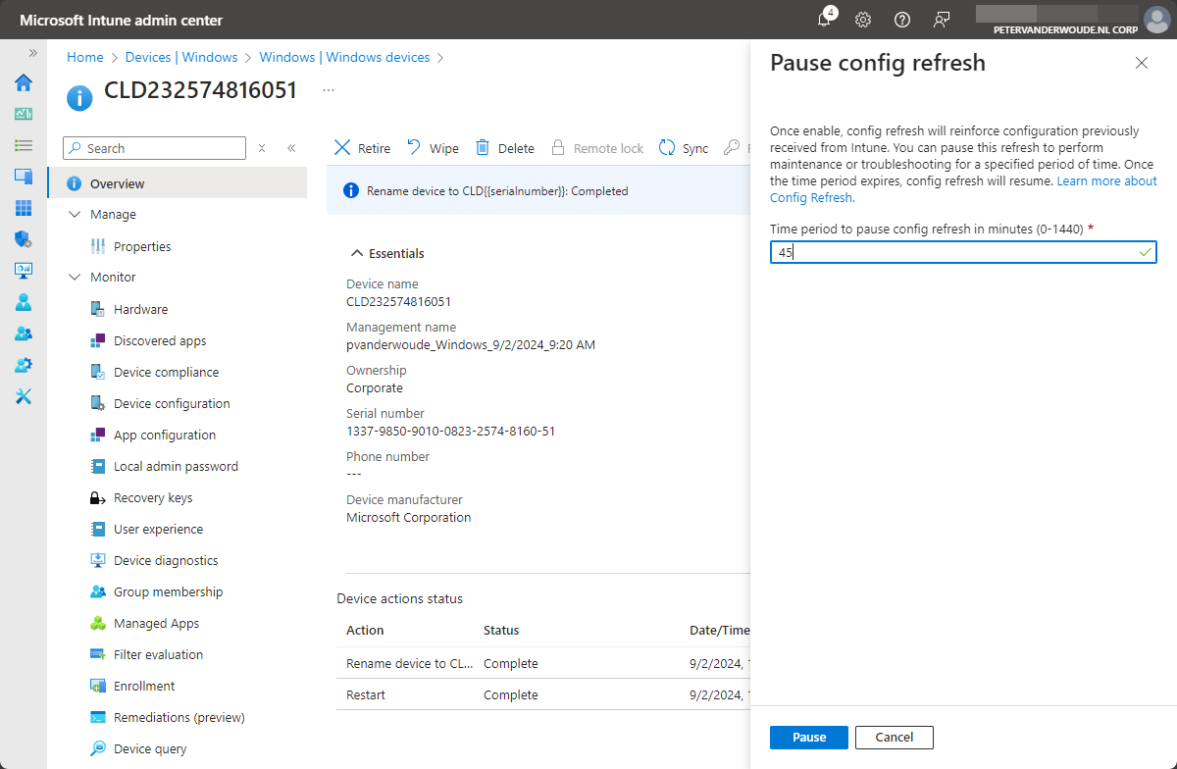Click the help question mark icon
Image resolution: width=1177 pixels, height=769 pixels.
[x=902, y=20]
